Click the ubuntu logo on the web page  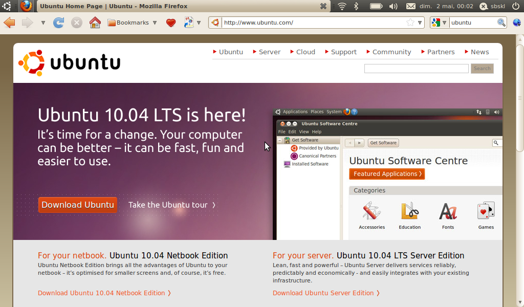[x=70, y=63]
